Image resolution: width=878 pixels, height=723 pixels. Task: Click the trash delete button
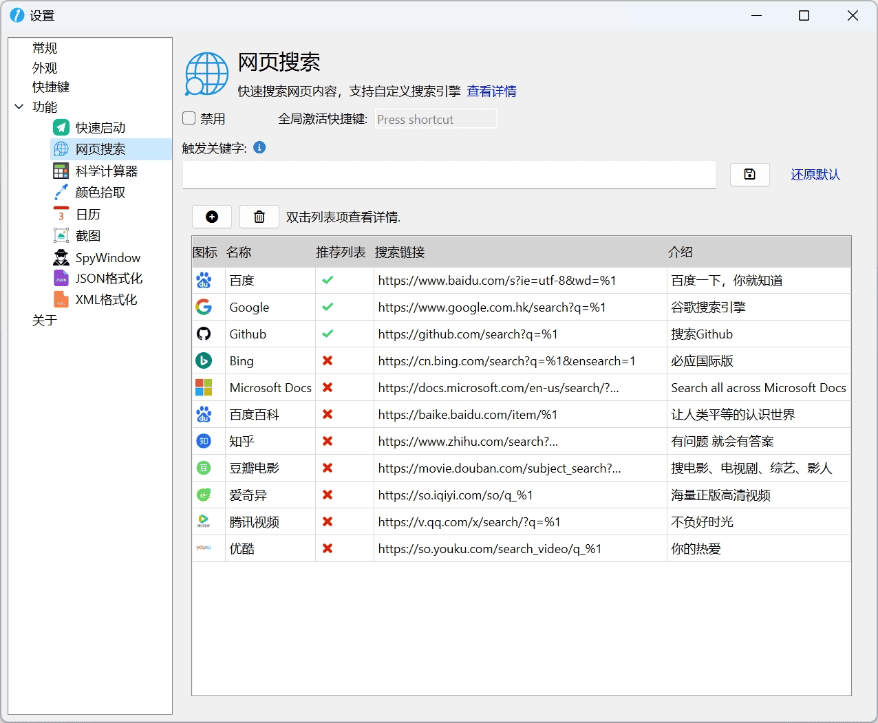(x=259, y=217)
